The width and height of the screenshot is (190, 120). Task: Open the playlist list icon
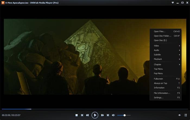[x=185, y=115]
